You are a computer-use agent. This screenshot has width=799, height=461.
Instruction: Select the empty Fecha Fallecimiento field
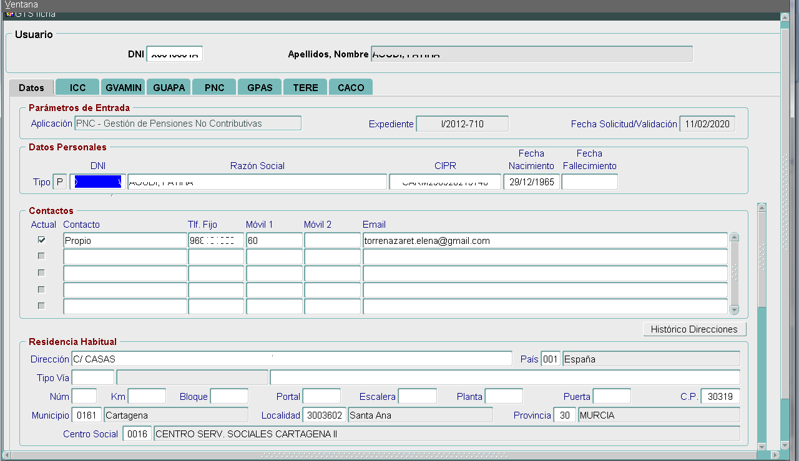point(589,182)
